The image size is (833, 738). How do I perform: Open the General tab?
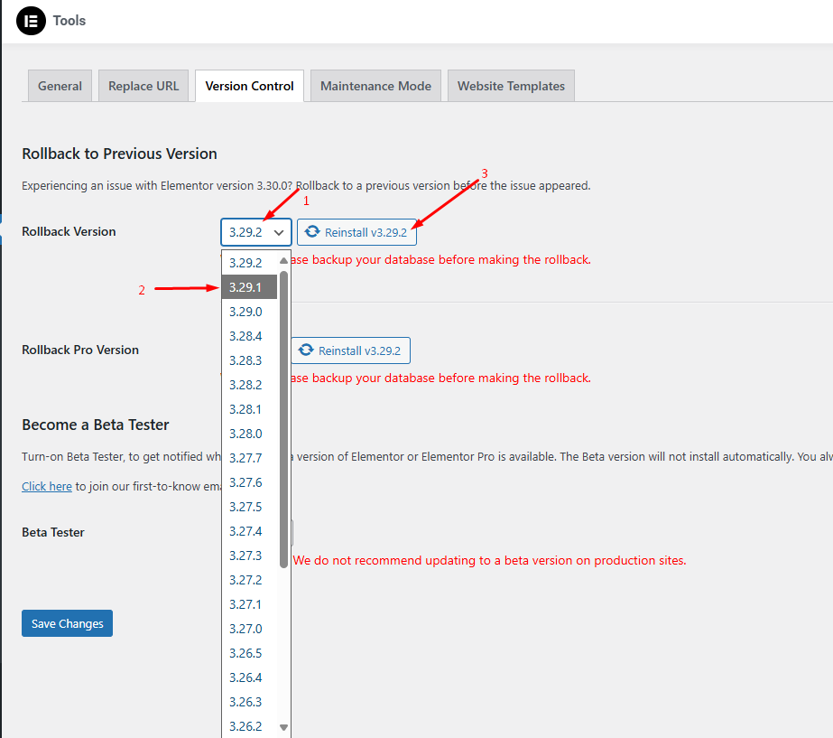coord(60,86)
